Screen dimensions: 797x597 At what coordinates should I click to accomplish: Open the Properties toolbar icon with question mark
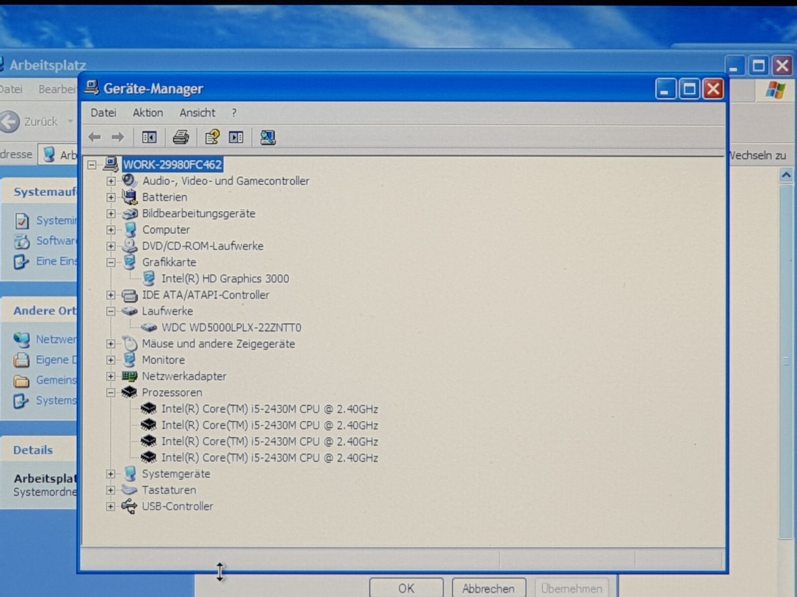pyautogui.click(x=212, y=137)
